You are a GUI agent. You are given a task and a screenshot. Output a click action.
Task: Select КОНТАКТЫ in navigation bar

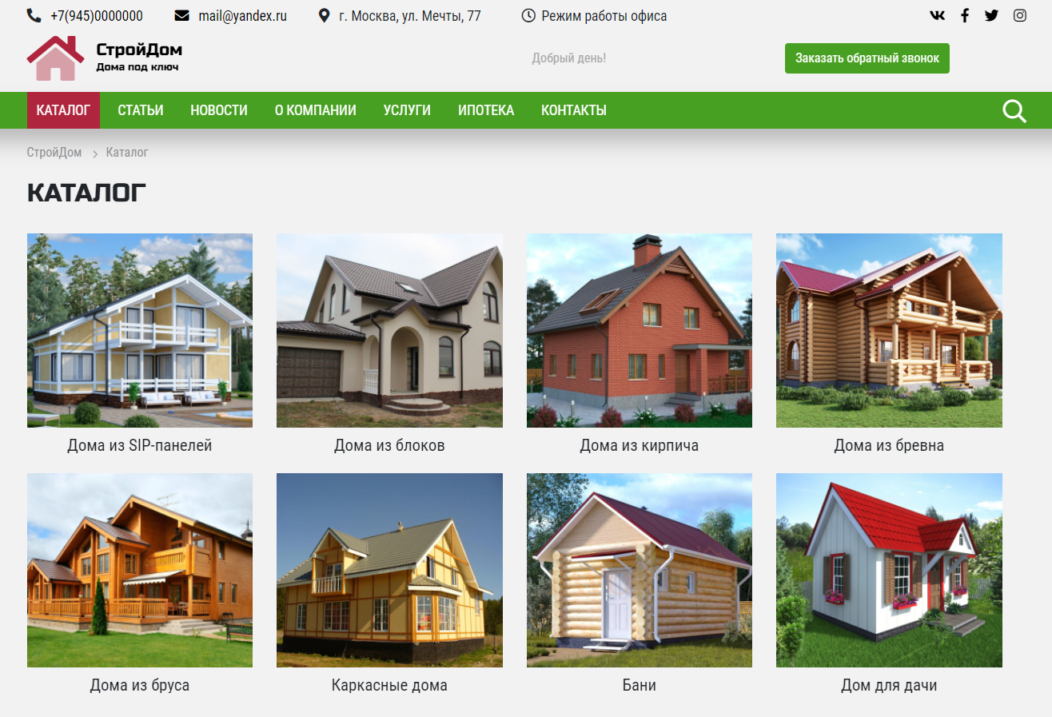tap(573, 110)
